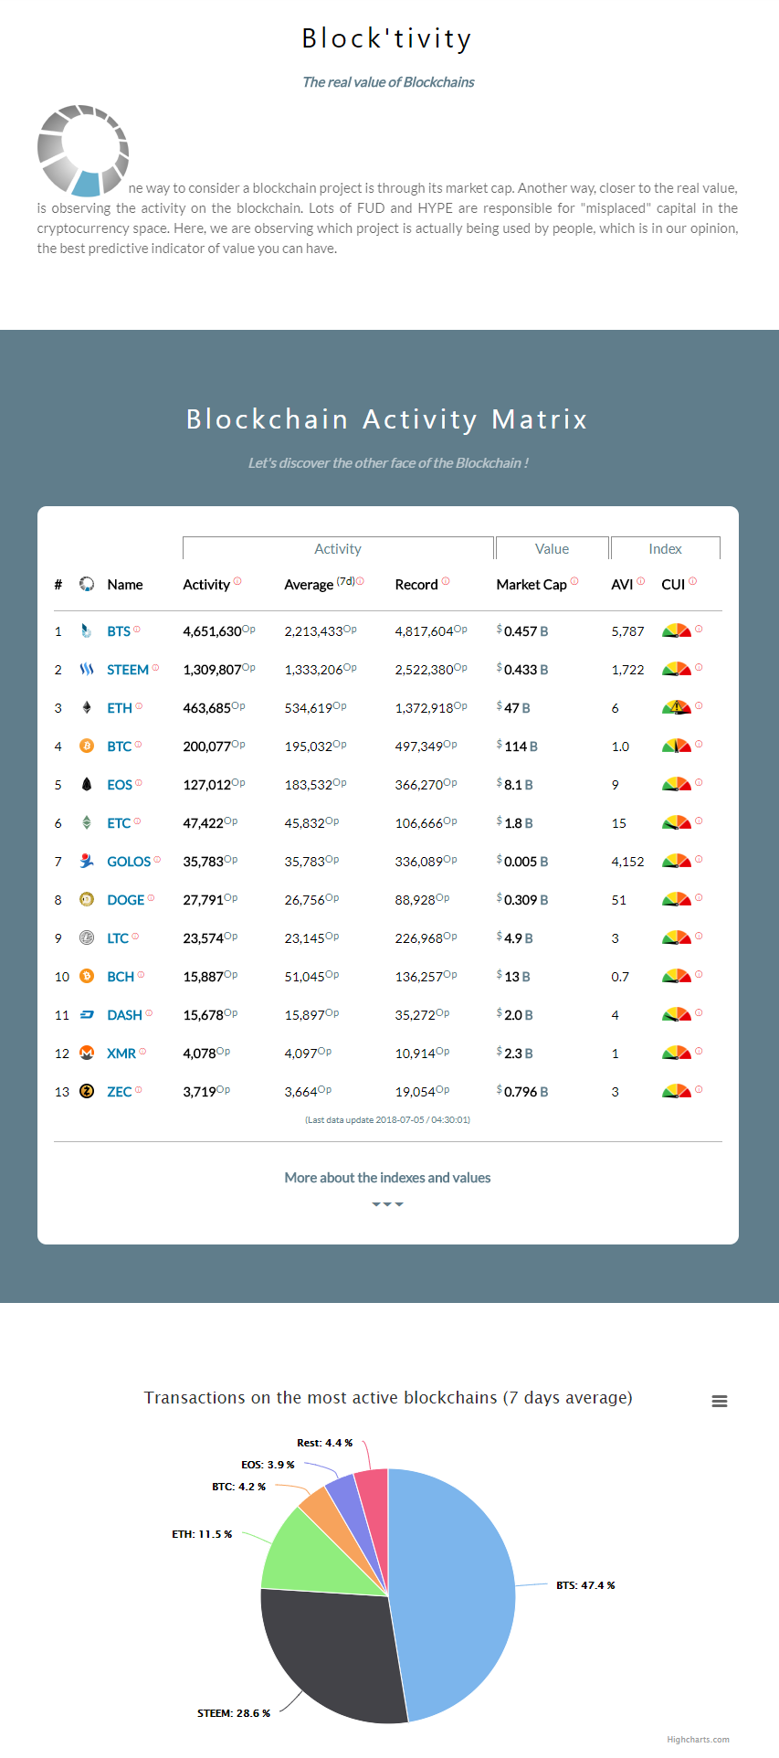779x1758 pixels.
Task: Click the ETH diamond logo icon
Action: click(x=87, y=708)
